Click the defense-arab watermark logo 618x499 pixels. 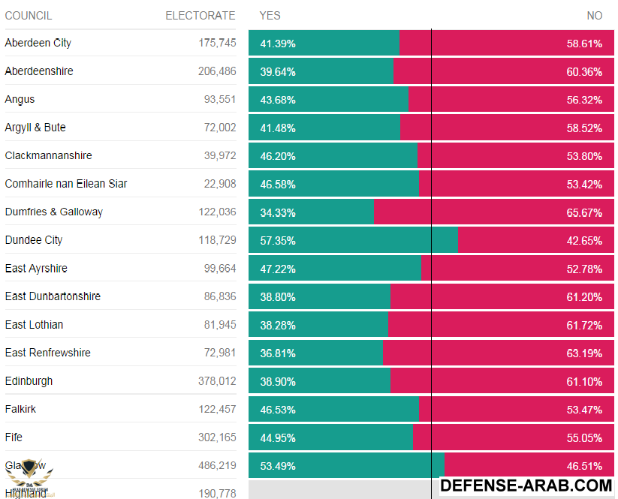click(x=32, y=477)
